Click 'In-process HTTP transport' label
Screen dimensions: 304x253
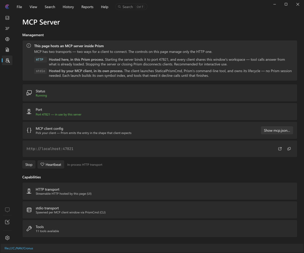point(85,165)
